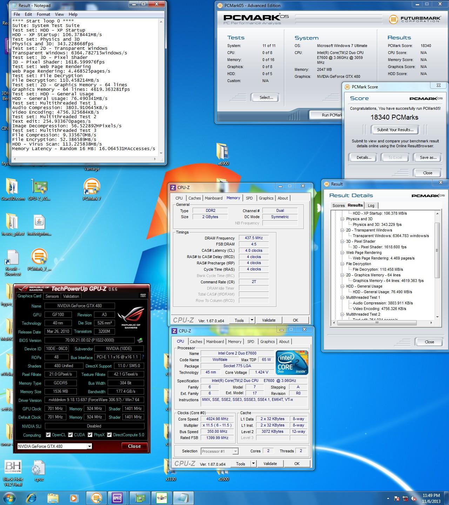The image size is (449, 505).
Task: Select the Result - Shortcut desktop icon
Action: pyautogui.click(x=13, y=262)
